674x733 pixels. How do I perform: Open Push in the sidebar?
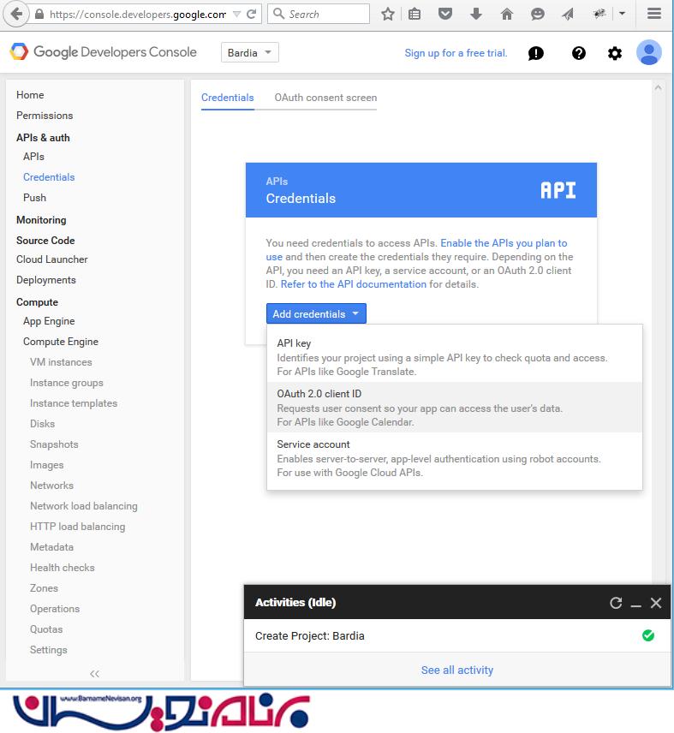click(34, 198)
